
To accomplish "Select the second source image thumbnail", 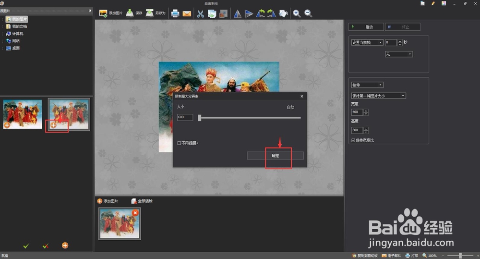I will (69, 114).
